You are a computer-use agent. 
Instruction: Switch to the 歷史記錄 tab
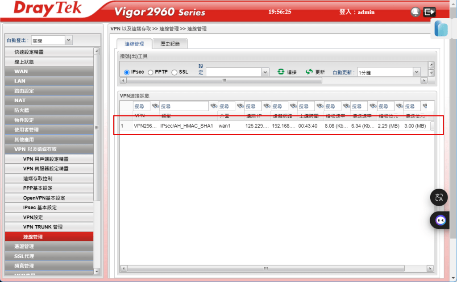point(170,44)
